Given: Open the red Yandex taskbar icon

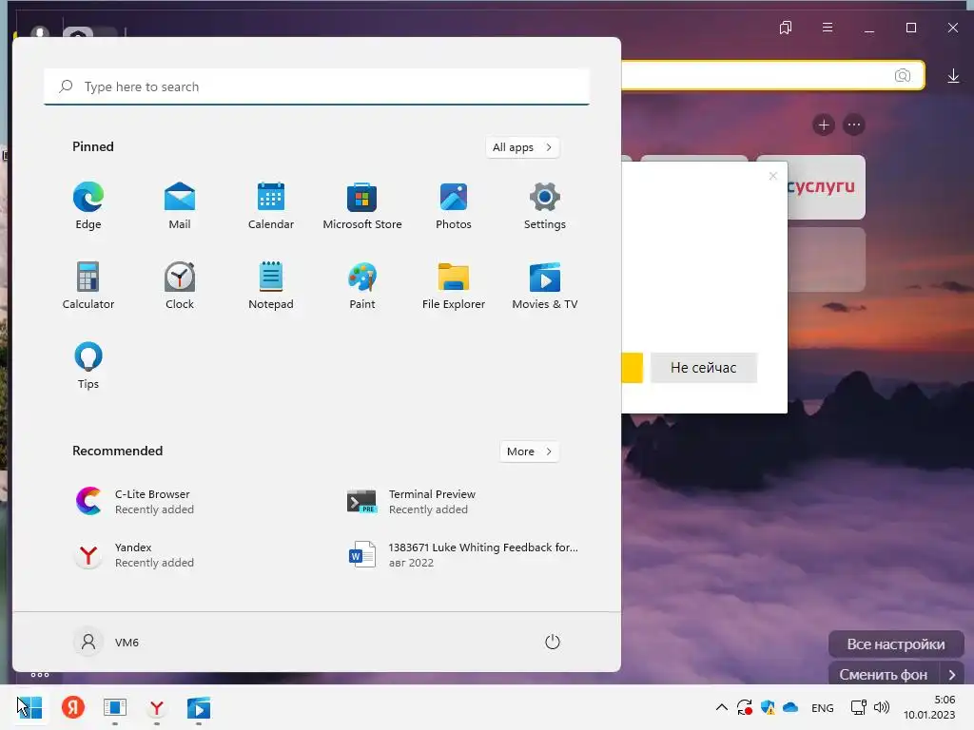Looking at the screenshot, I should [x=73, y=707].
